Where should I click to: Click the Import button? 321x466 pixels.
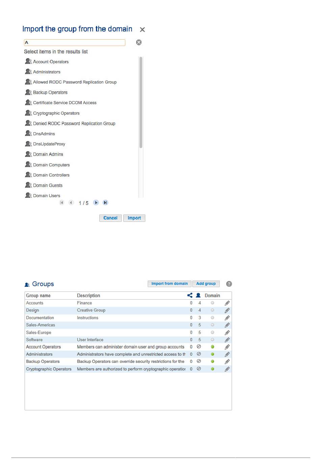[x=134, y=218]
